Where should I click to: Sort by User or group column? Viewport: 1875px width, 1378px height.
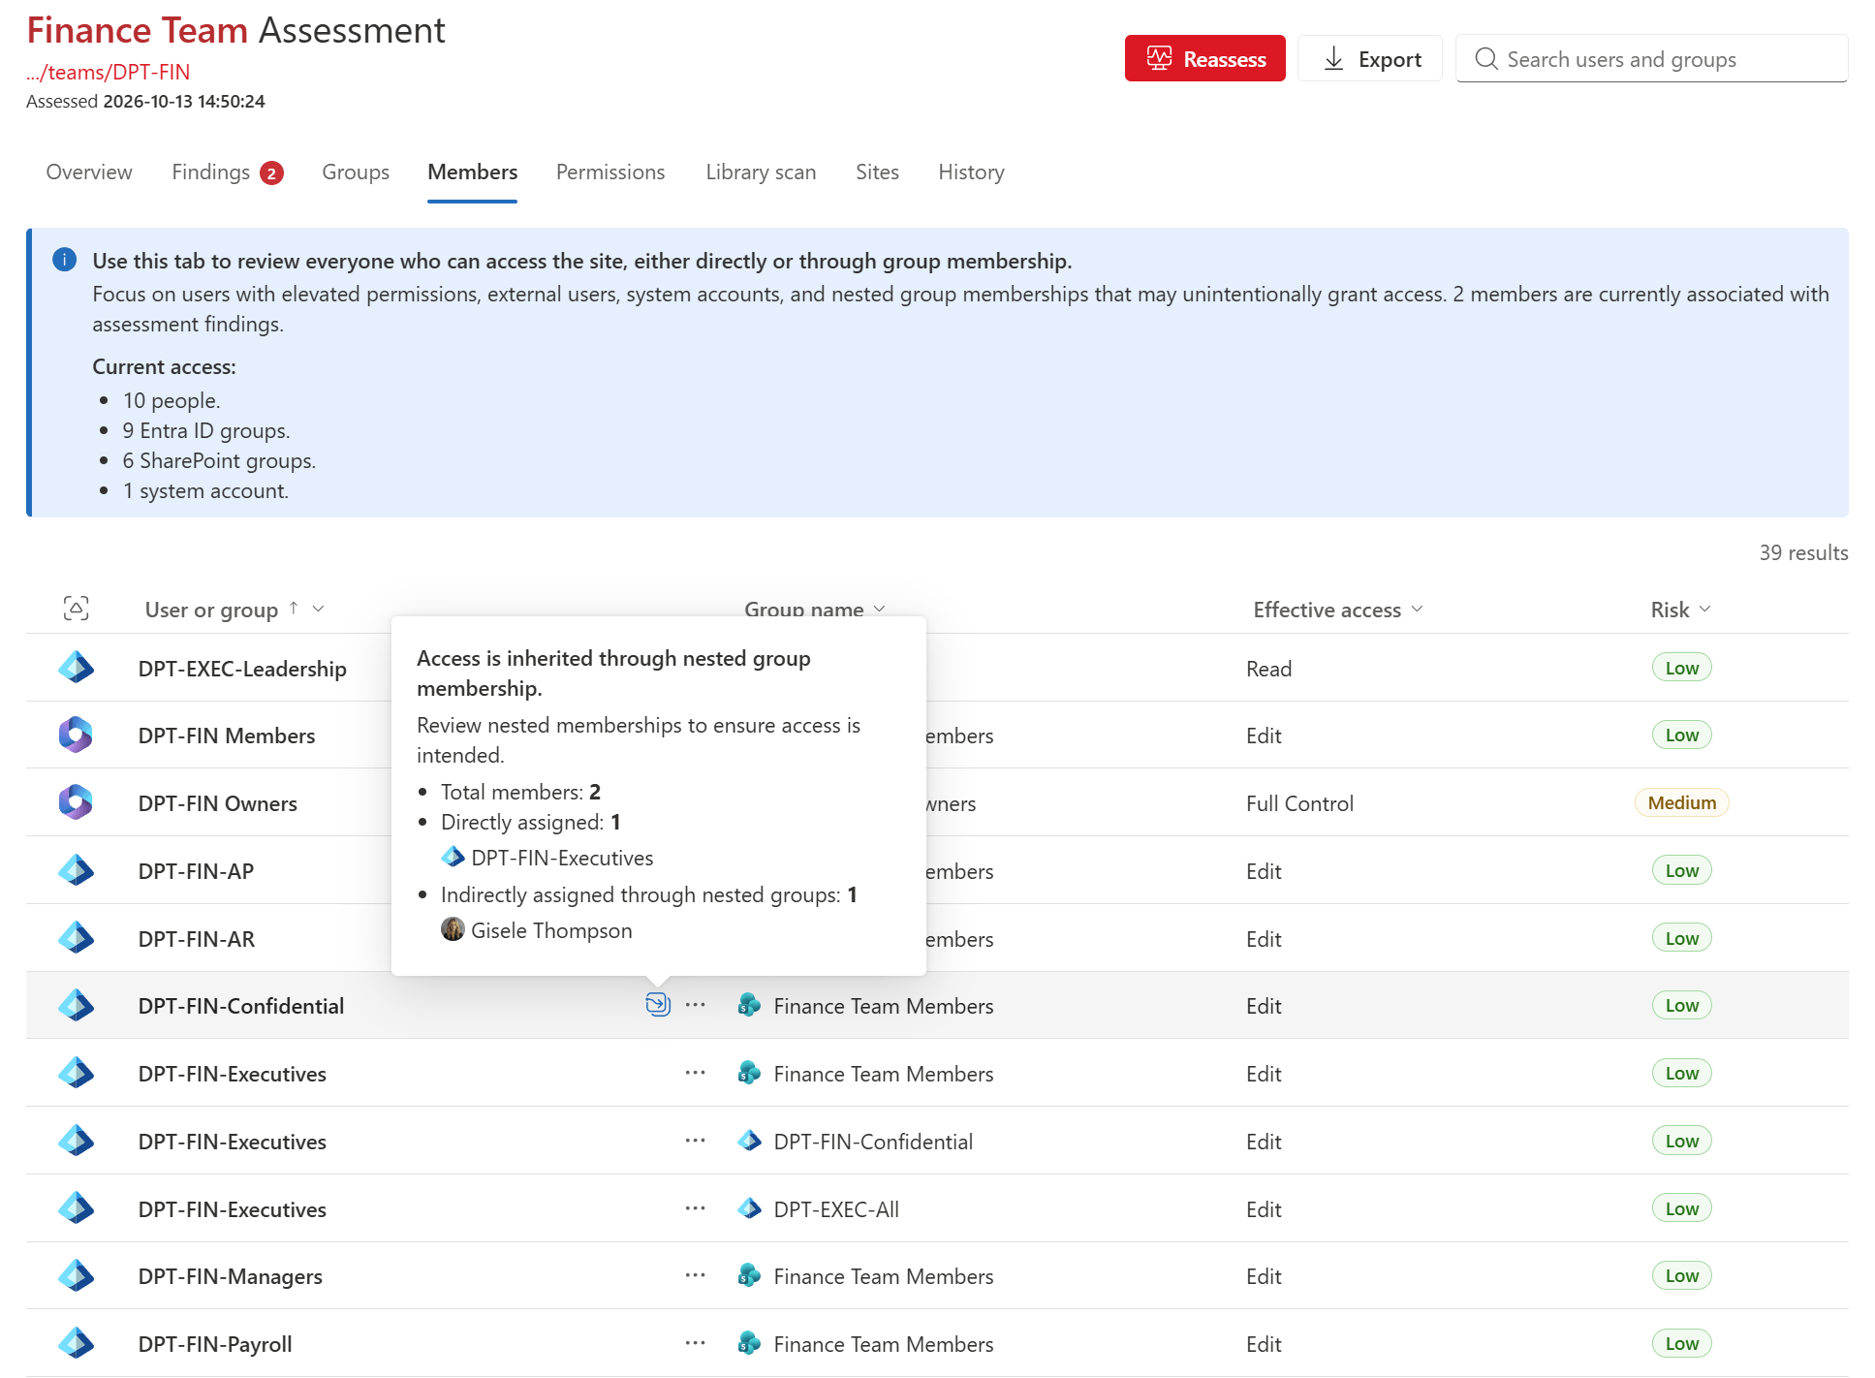pyautogui.click(x=211, y=610)
